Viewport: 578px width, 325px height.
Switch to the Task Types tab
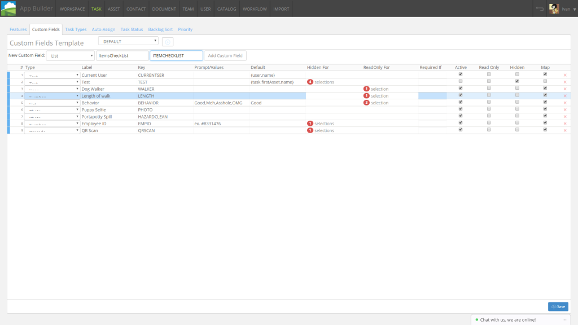(76, 29)
